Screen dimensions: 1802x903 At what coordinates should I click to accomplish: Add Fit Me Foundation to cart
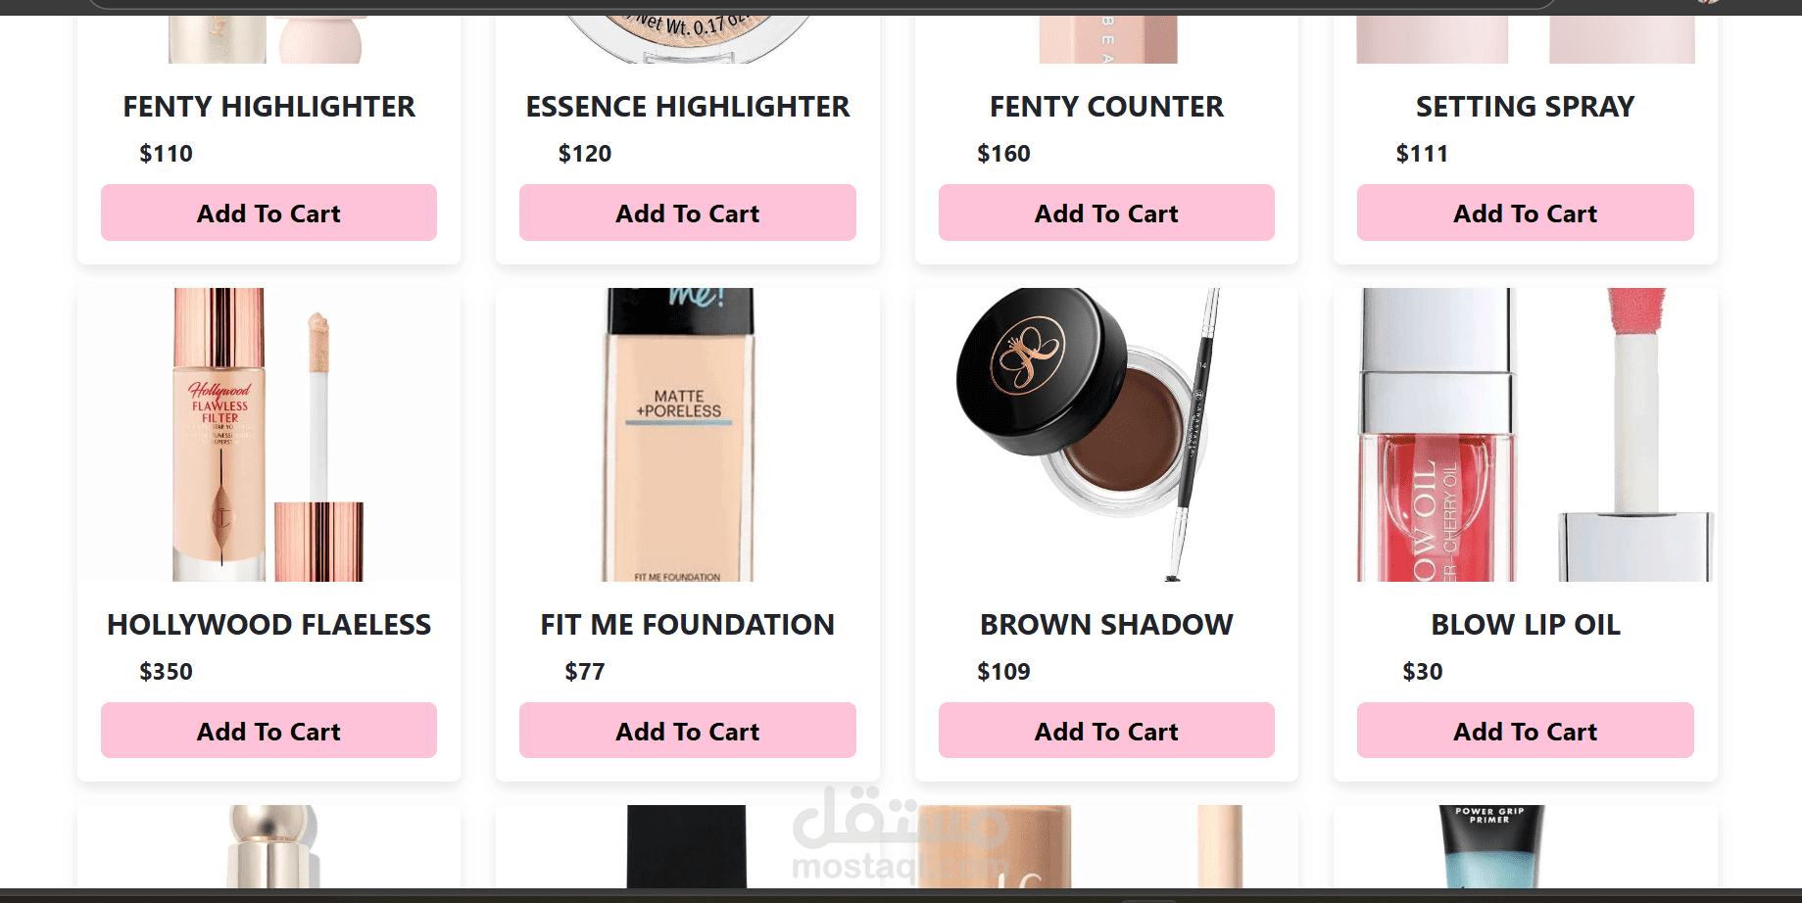pos(688,731)
